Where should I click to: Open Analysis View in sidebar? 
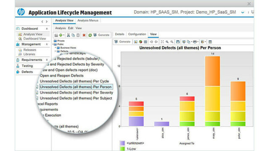33,34
